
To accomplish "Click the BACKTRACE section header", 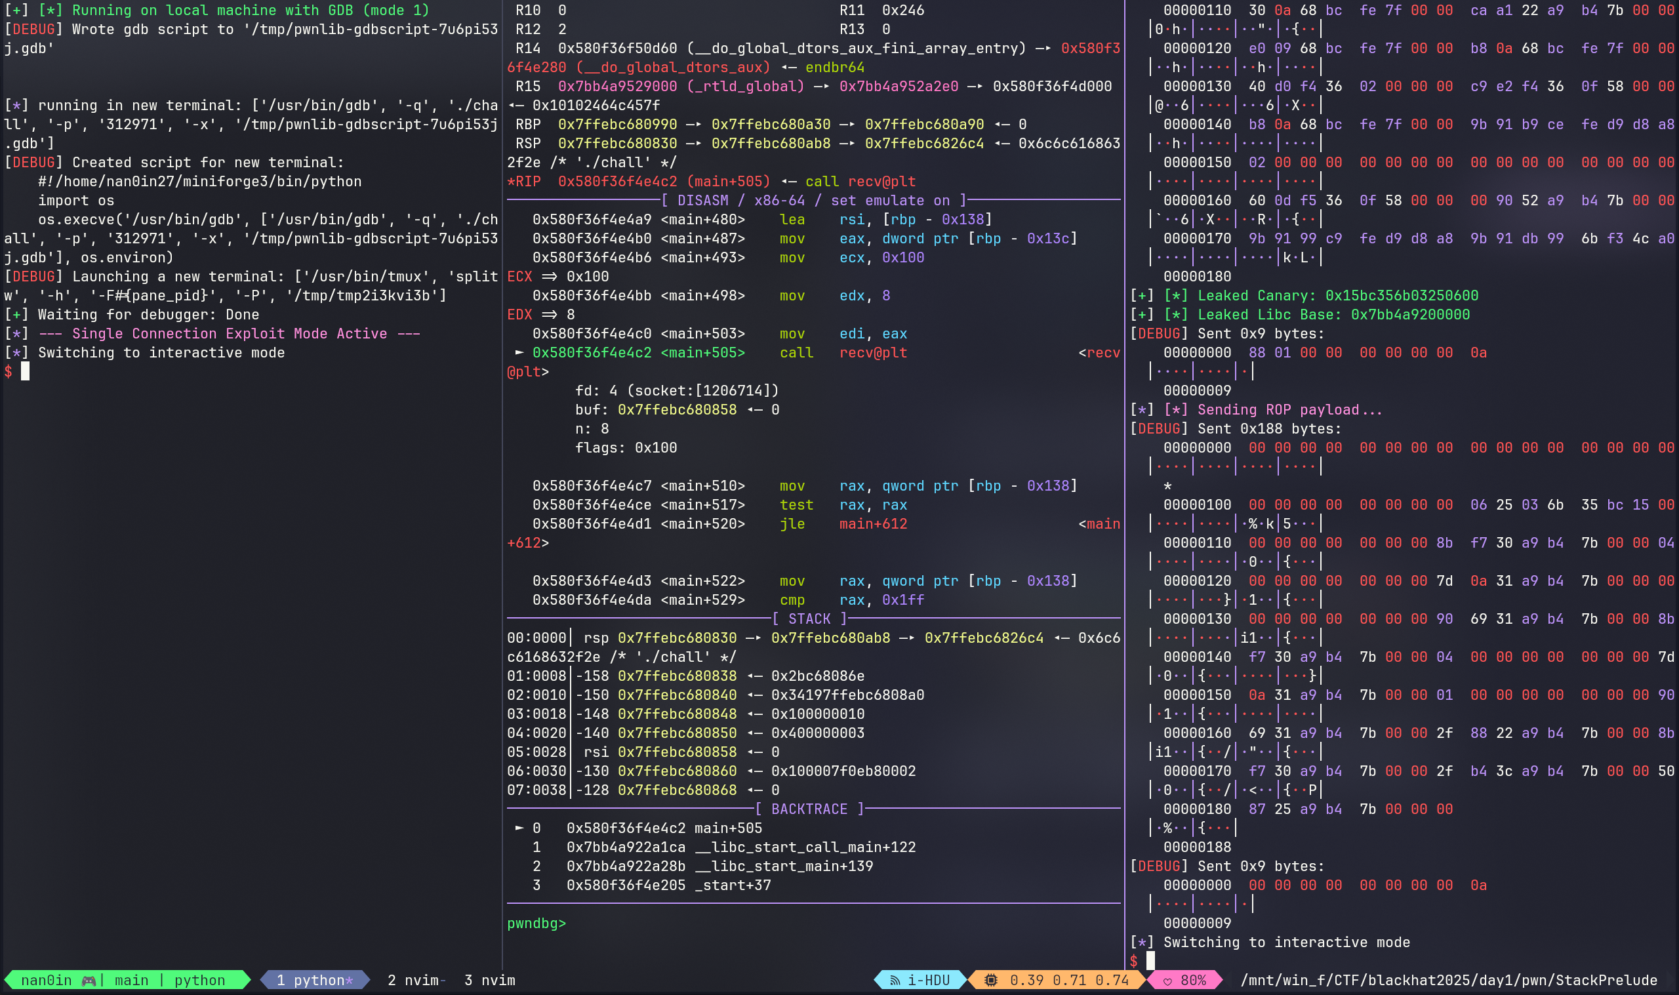I will click(809, 809).
